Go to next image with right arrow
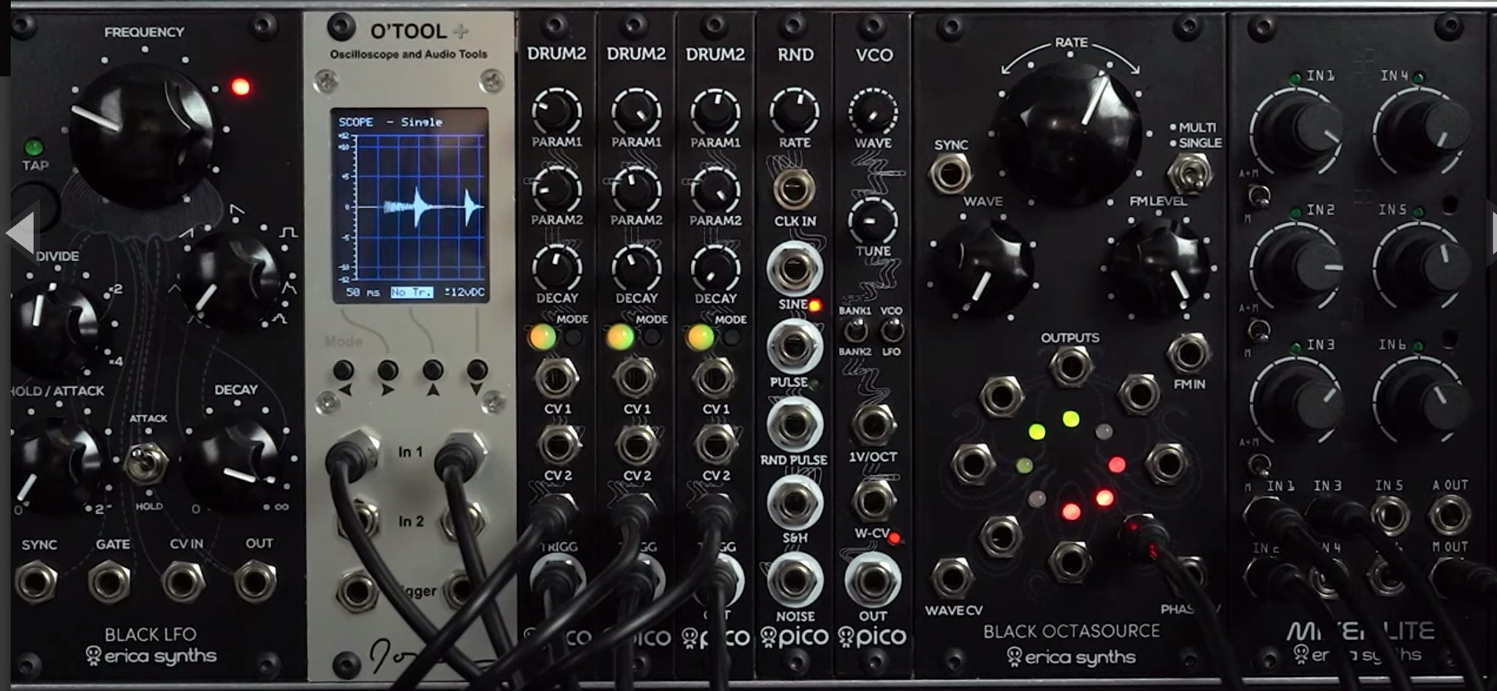 [x=1491, y=233]
